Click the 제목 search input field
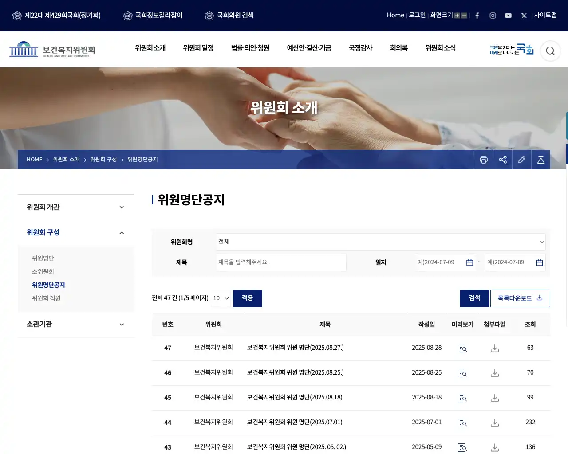 [281, 262]
